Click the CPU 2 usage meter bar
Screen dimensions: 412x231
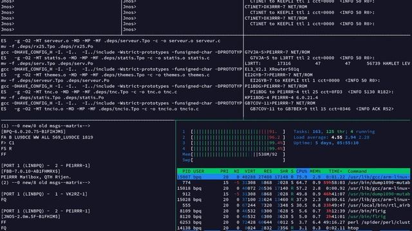(234, 137)
